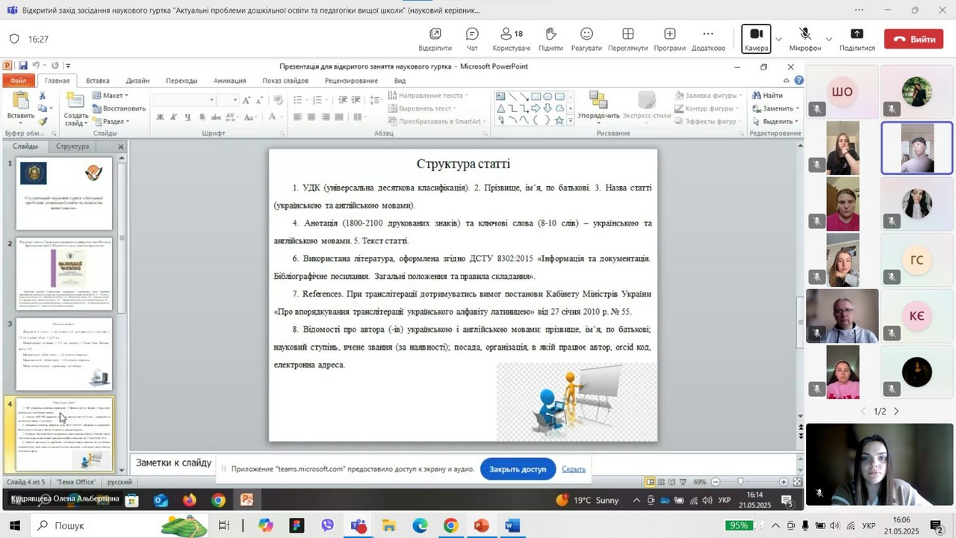Toggle bold (Ж) formatting

click(160, 117)
